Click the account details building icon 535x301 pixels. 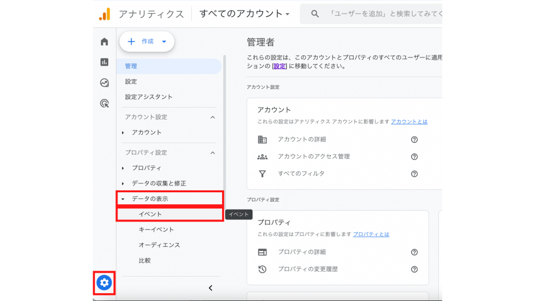(x=262, y=139)
